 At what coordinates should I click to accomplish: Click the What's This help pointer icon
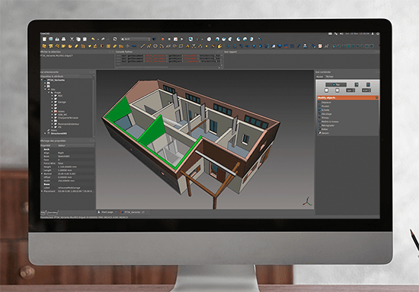point(154,40)
